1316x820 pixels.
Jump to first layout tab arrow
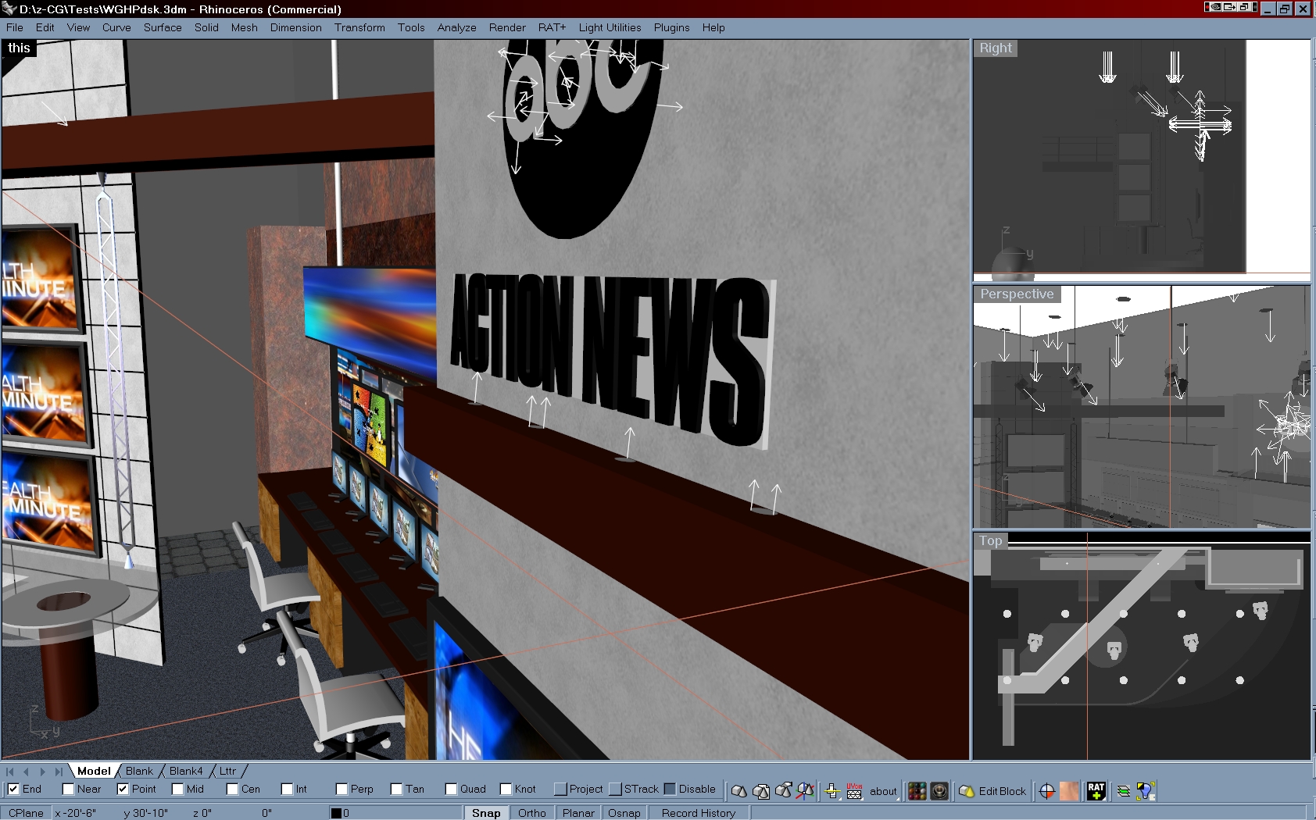[x=10, y=772]
